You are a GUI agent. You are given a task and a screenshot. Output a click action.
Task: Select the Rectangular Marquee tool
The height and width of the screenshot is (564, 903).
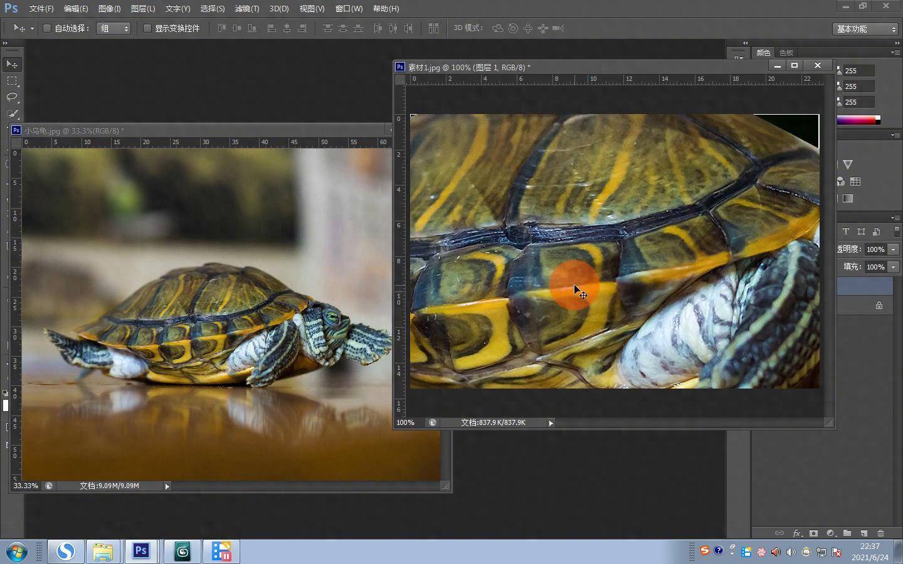[12, 81]
